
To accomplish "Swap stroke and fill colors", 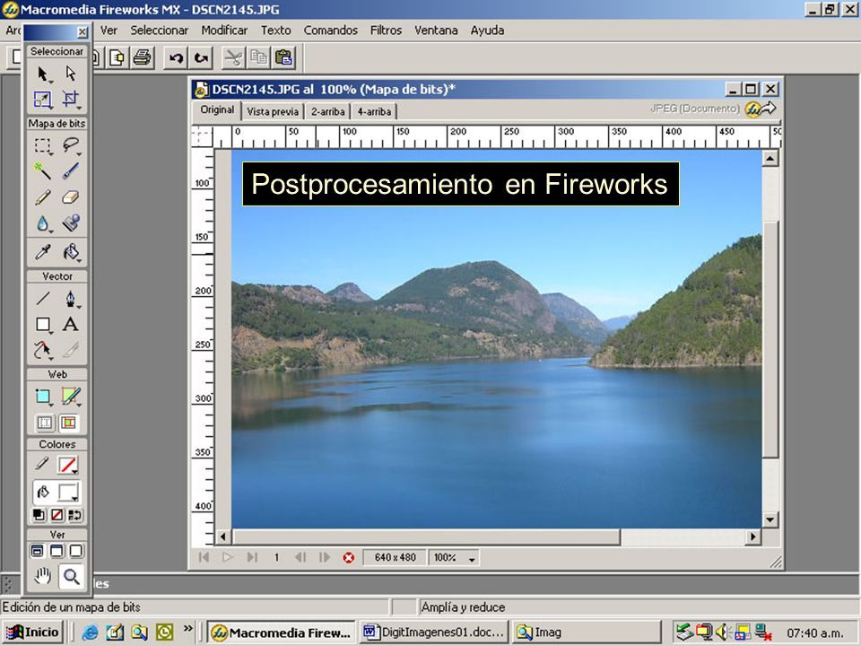I will [75, 515].
